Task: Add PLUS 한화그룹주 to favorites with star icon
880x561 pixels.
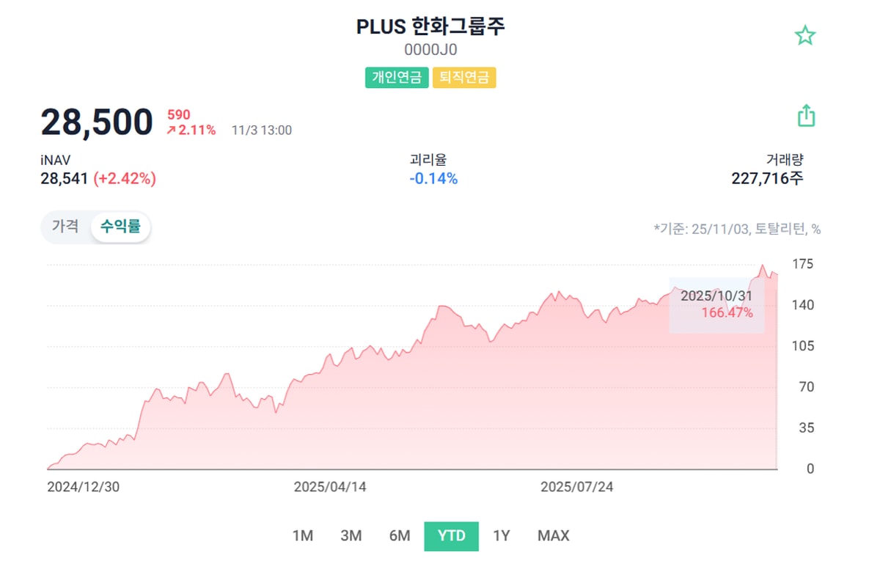Action: [805, 36]
